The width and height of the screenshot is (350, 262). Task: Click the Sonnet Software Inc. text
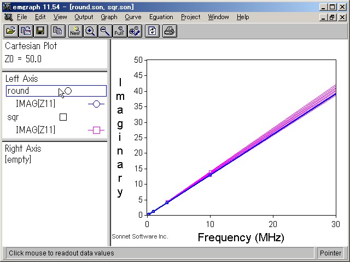point(140,236)
